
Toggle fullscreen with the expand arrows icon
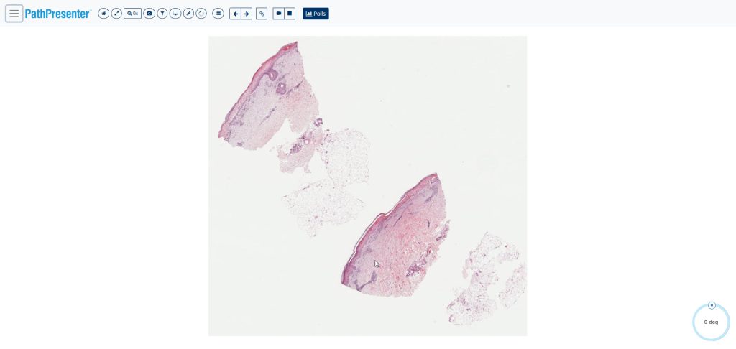pyautogui.click(x=116, y=14)
